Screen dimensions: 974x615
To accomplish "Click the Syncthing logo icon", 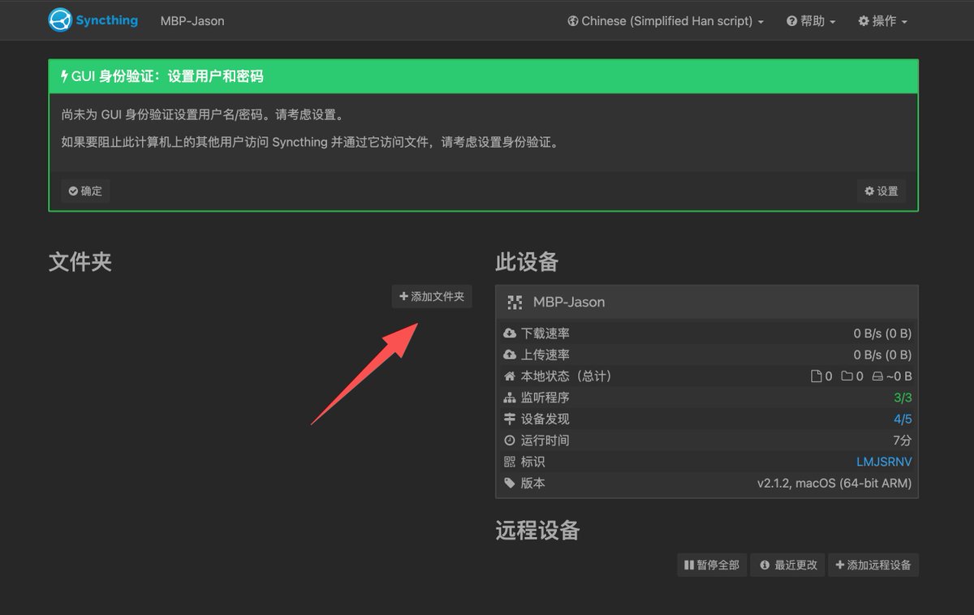I will click(x=60, y=20).
